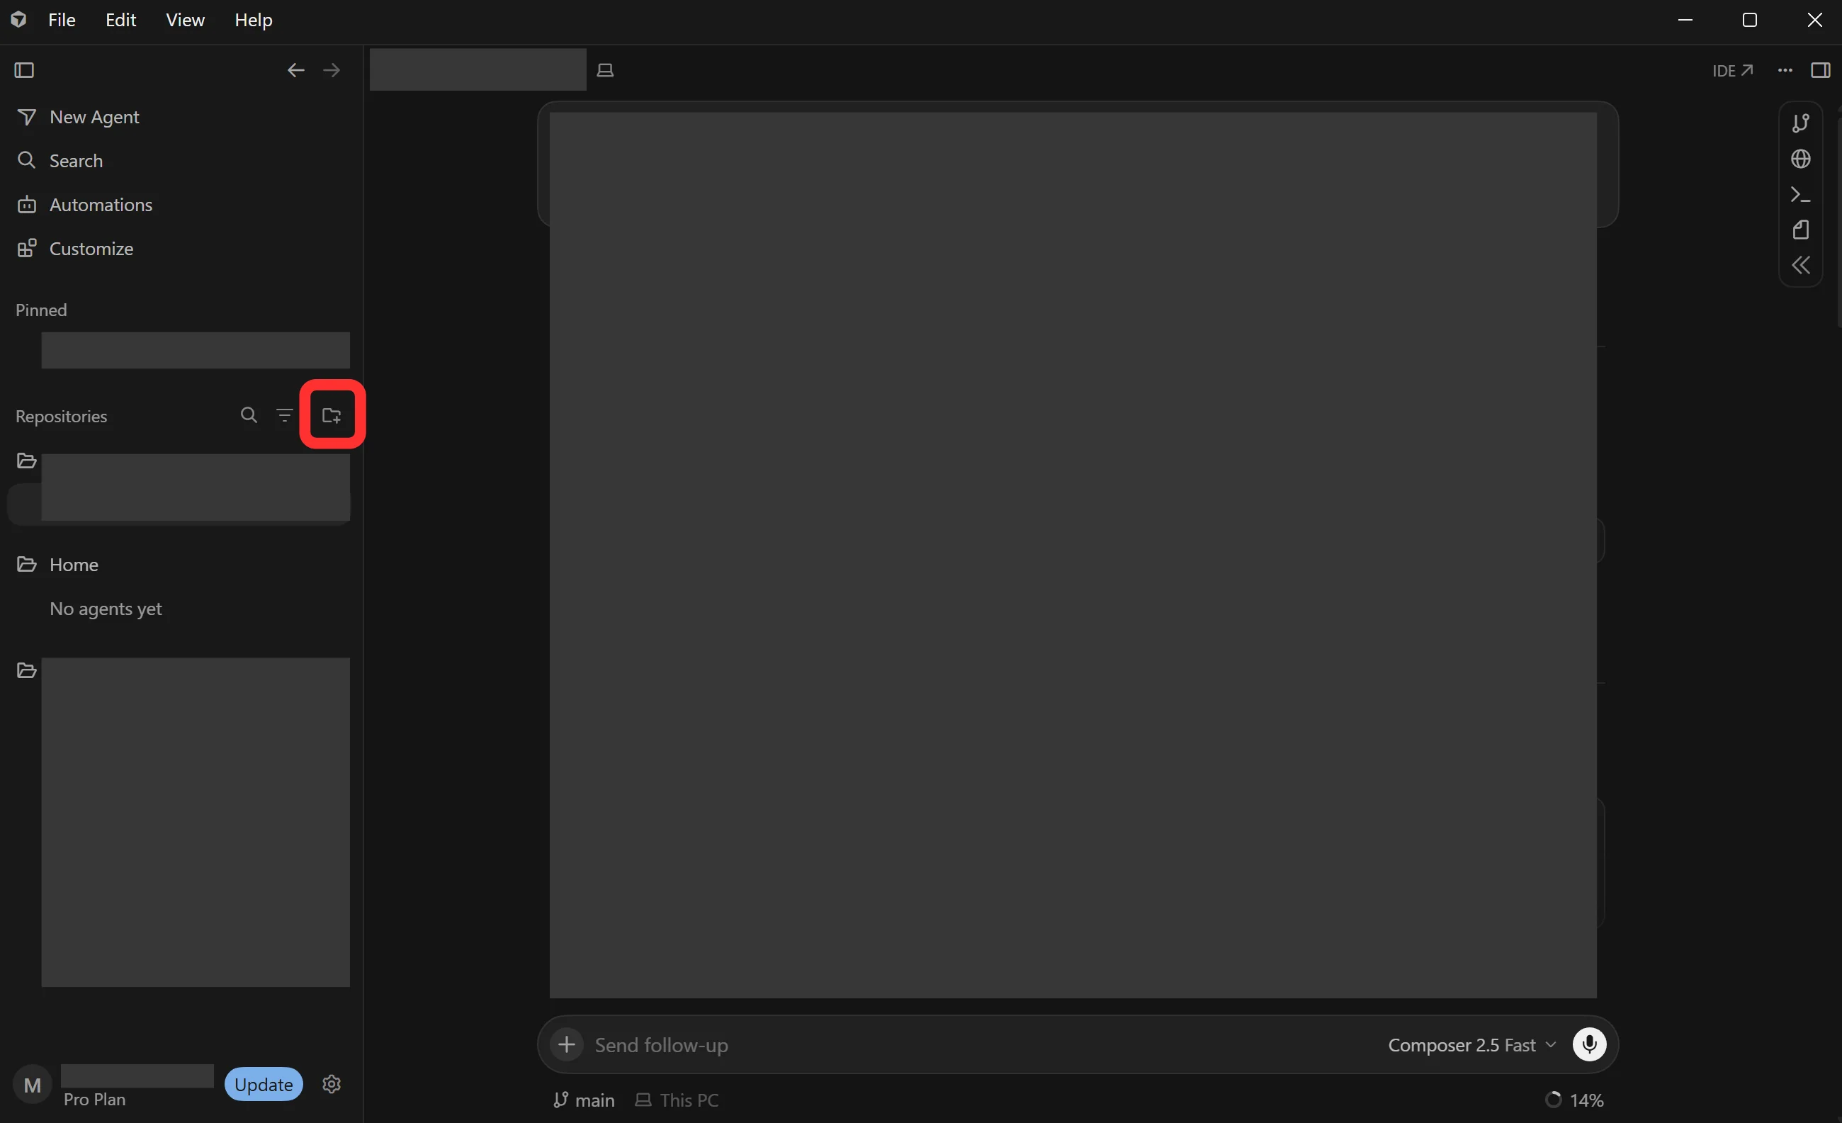Add attachment with the plus button
This screenshot has height=1123, width=1842.
click(567, 1044)
